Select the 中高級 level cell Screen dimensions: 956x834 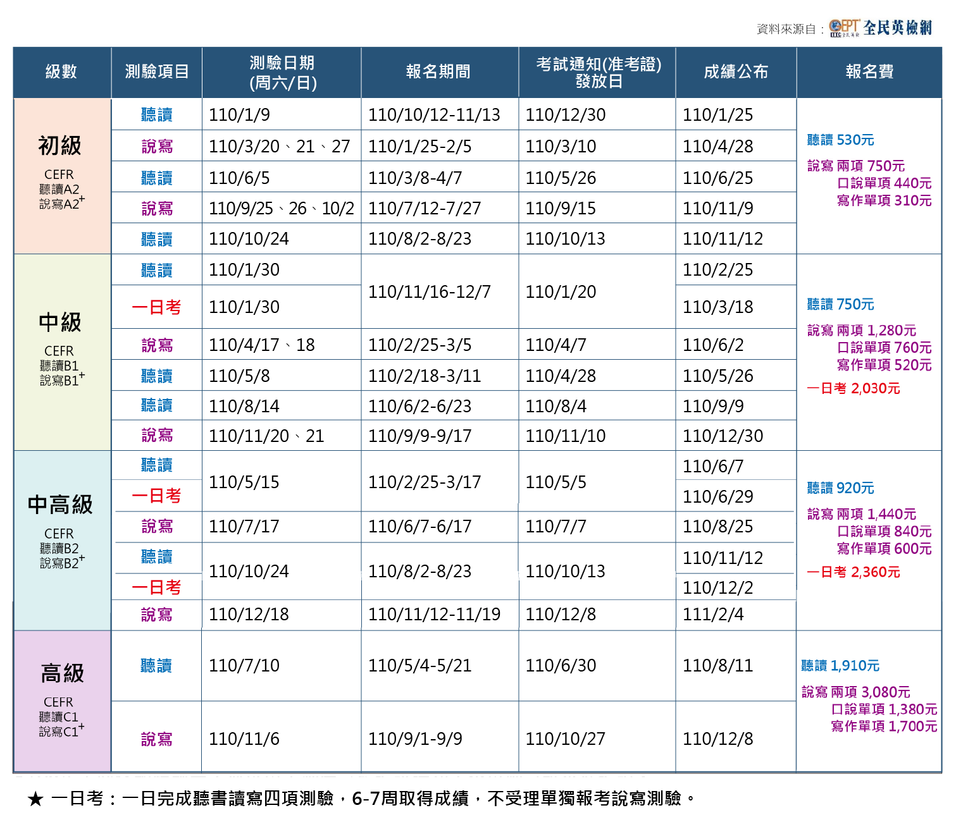62,541
